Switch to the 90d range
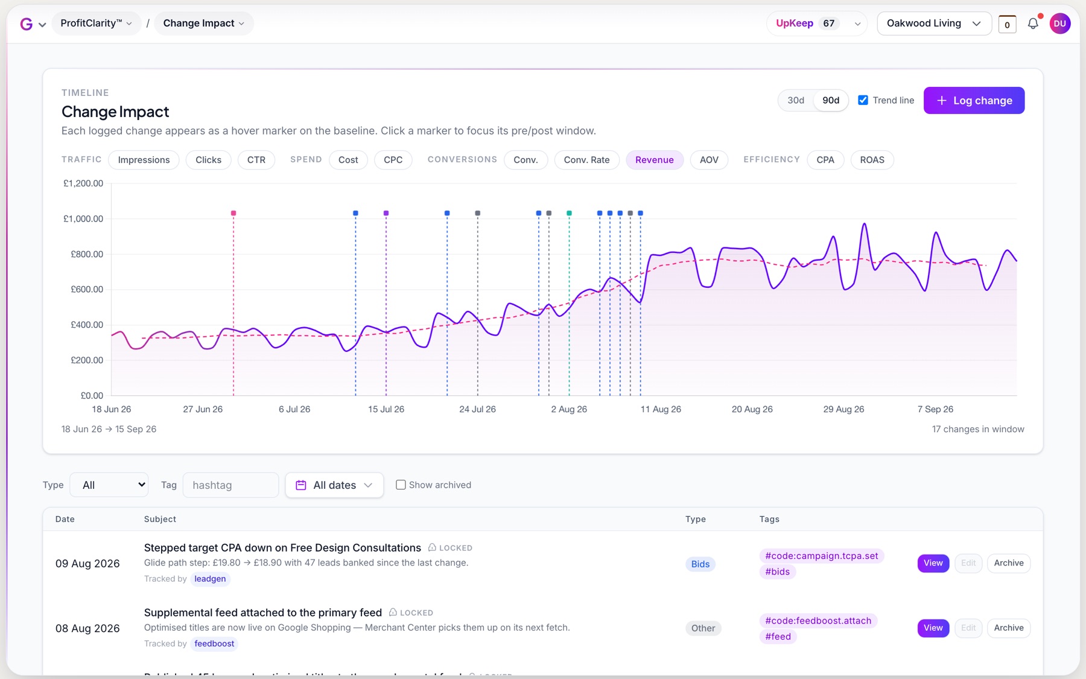 [x=831, y=100]
